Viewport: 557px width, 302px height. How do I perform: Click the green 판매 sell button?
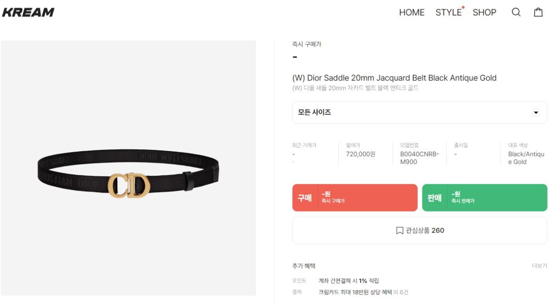[x=485, y=198]
